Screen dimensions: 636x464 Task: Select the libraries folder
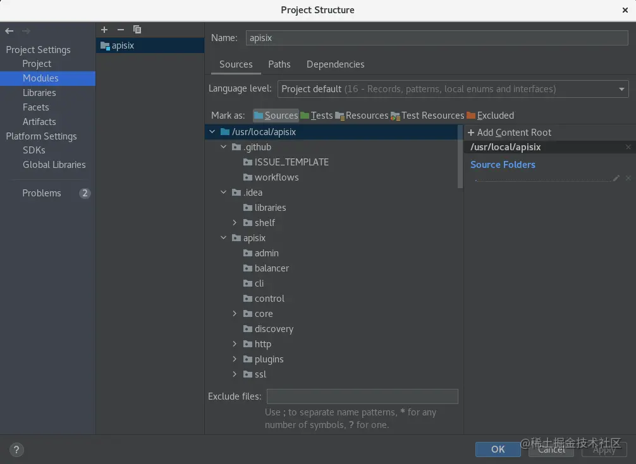270,207
